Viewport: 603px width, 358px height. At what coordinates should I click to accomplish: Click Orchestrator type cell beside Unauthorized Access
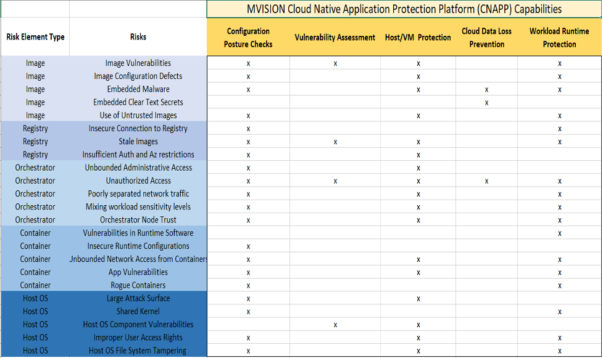pos(35,181)
